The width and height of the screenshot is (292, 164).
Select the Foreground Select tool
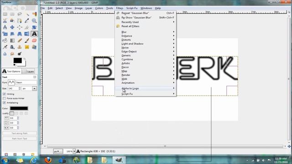tap(12, 20)
